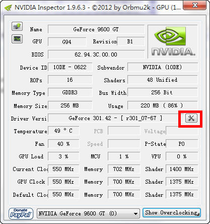Click the Device ID field

point(70,67)
